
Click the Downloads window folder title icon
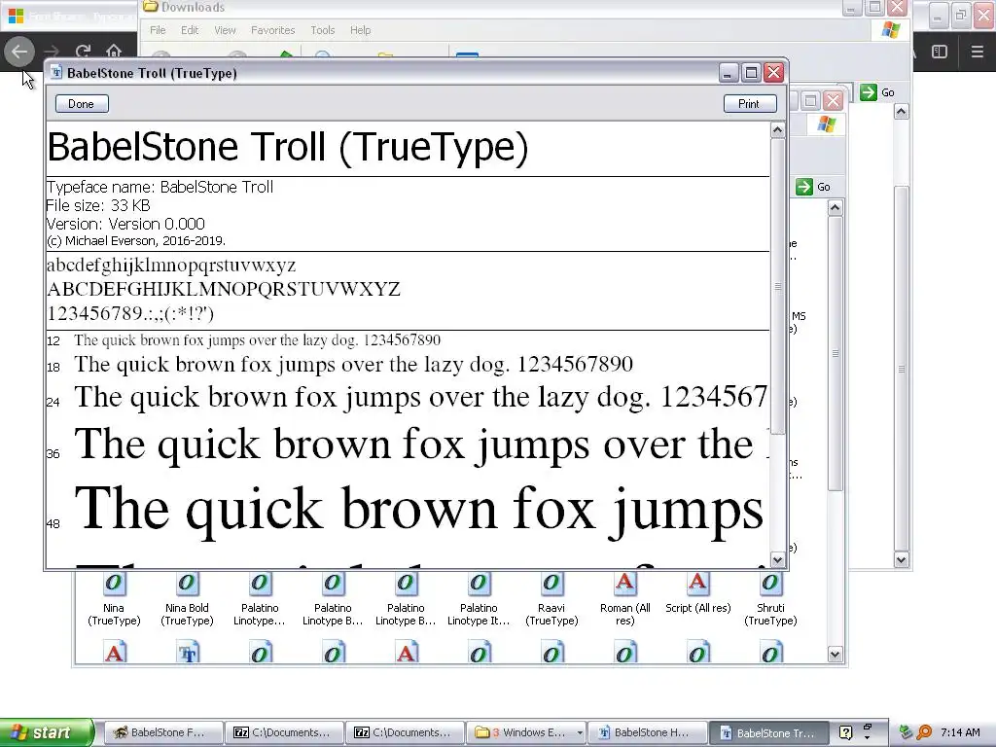pos(150,7)
